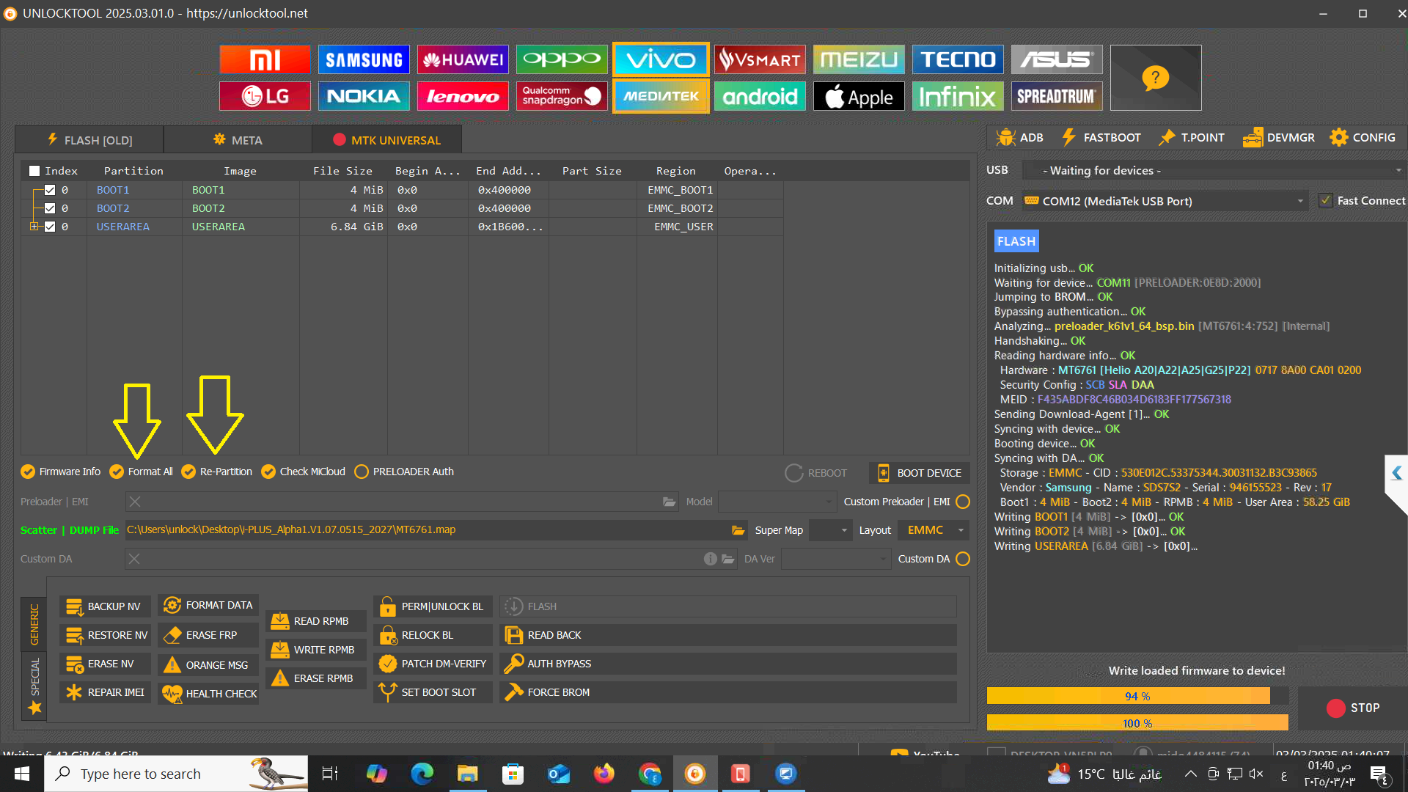Viewport: 1408px width, 792px height.
Task: Select the Vsmart brand logo
Action: (x=760, y=59)
